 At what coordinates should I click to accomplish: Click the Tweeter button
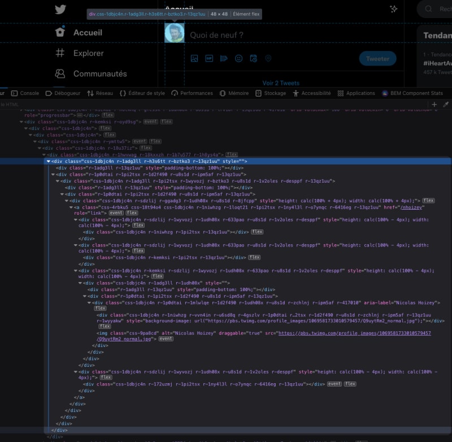[377, 59]
